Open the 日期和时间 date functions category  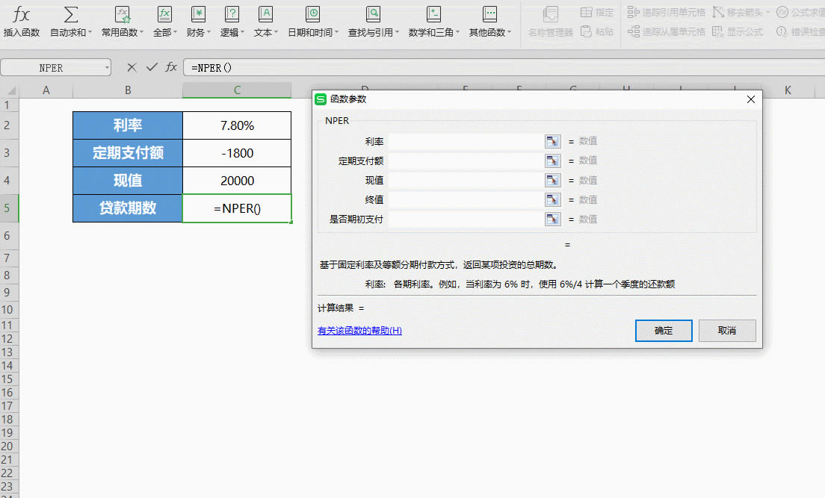tap(312, 22)
